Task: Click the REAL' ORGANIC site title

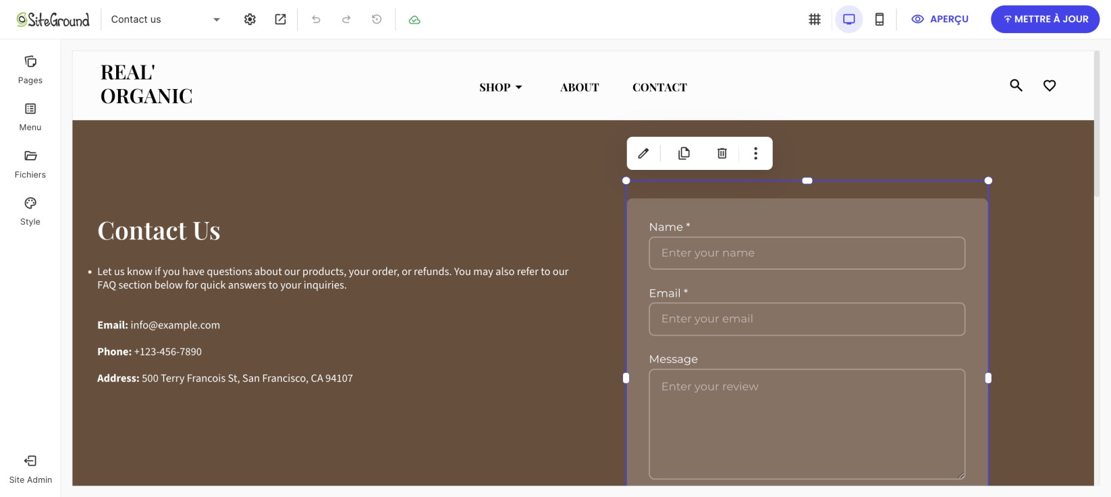Action: [x=146, y=84]
